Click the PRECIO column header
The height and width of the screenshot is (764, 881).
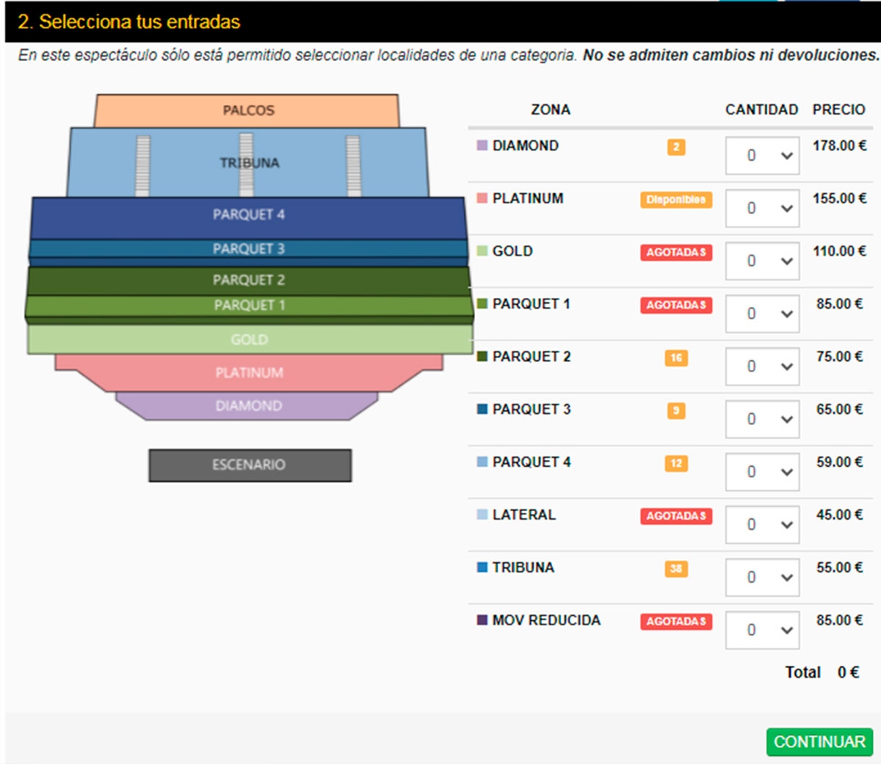pos(838,109)
